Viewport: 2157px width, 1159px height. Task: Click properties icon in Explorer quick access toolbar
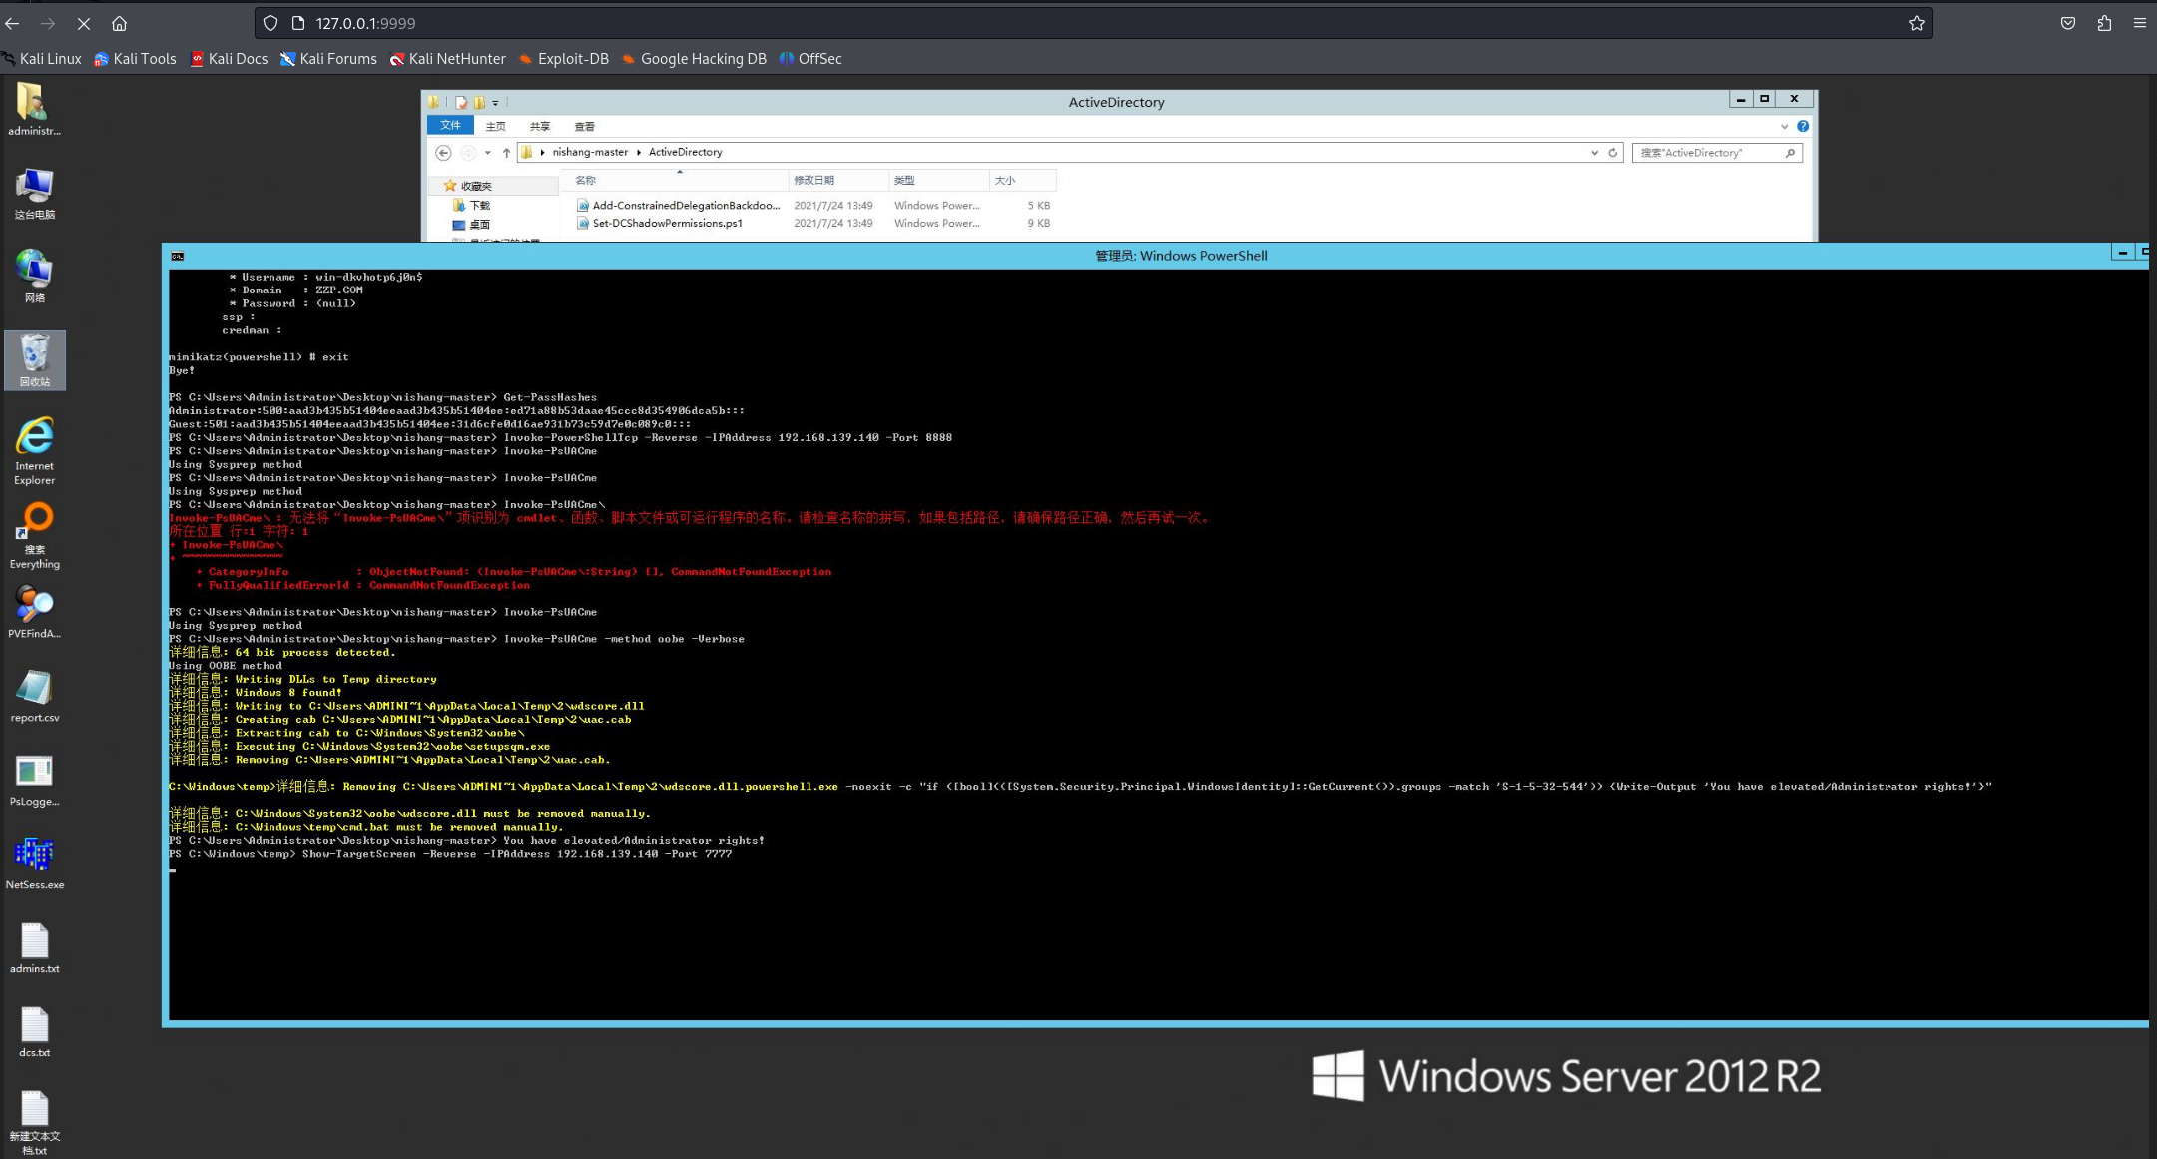click(461, 102)
